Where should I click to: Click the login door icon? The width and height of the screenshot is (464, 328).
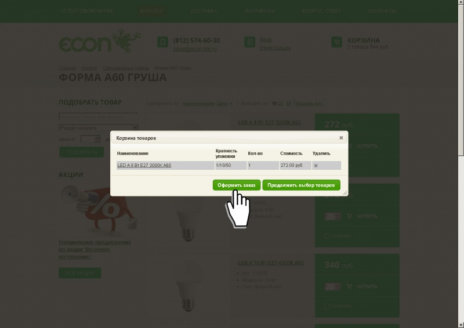click(249, 42)
